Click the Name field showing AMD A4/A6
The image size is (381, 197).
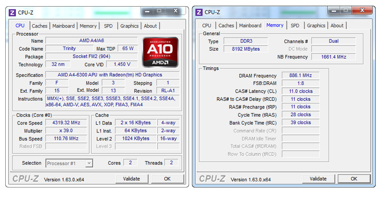pyautogui.click(x=91, y=40)
